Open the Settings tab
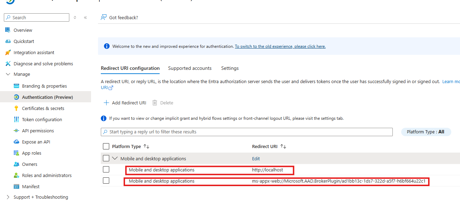This screenshot has width=460, height=206. (230, 68)
